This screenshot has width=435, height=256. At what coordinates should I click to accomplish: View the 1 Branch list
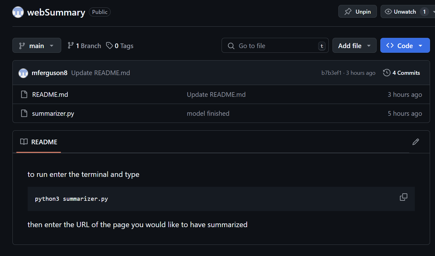pos(85,46)
